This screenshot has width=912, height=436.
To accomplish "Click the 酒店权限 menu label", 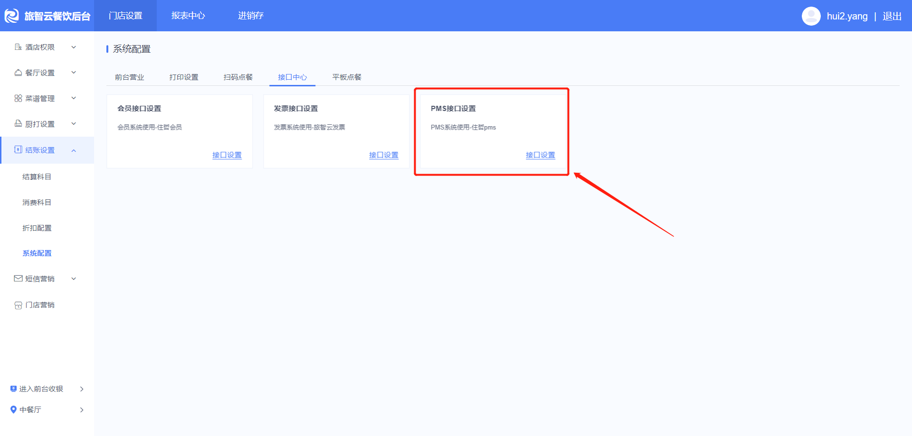I will (40, 47).
